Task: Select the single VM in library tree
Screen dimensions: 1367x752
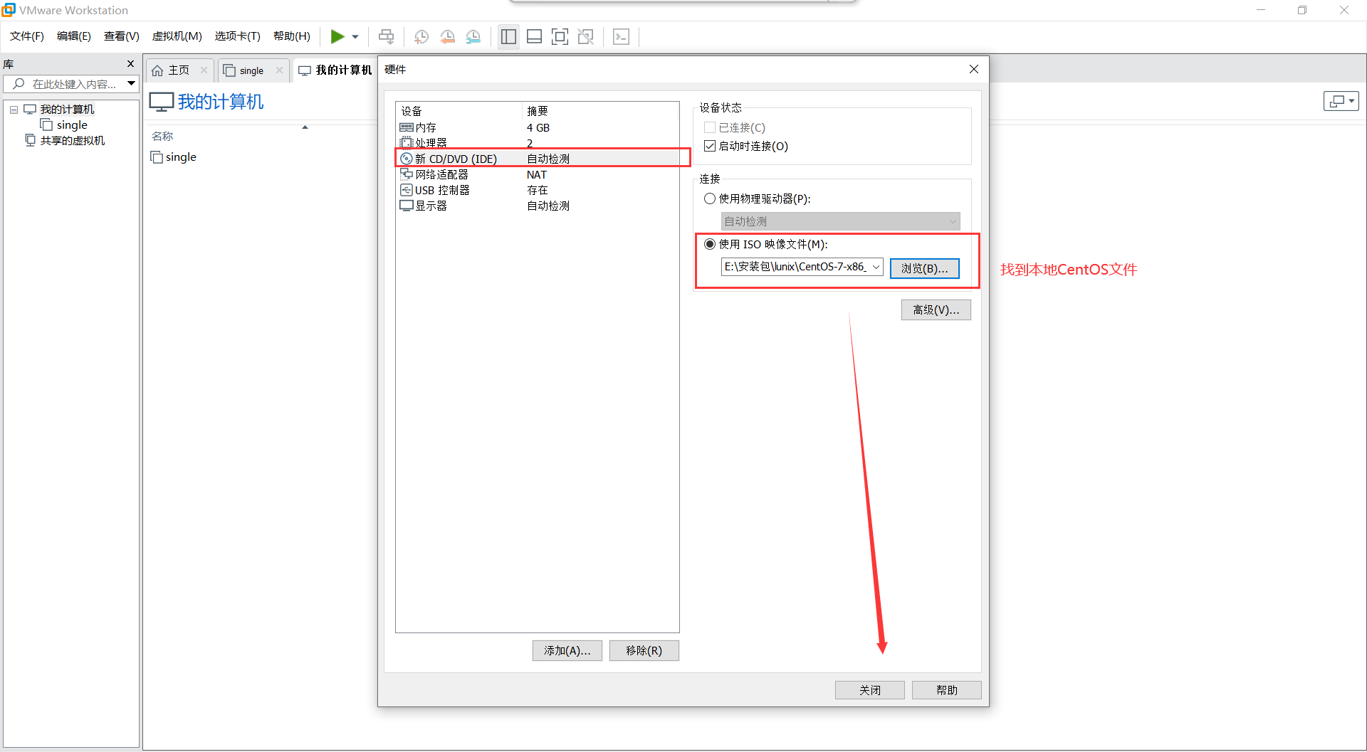Action: [x=72, y=125]
